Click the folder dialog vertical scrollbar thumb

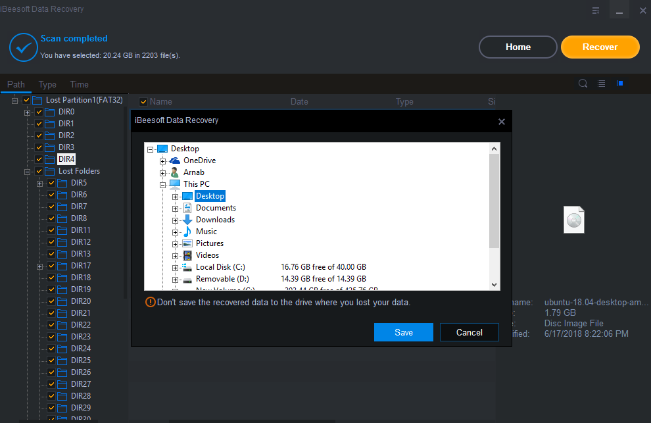click(x=494, y=201)
